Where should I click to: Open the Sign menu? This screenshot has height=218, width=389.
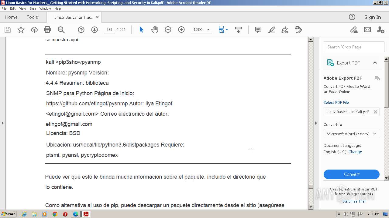[33, 8]
